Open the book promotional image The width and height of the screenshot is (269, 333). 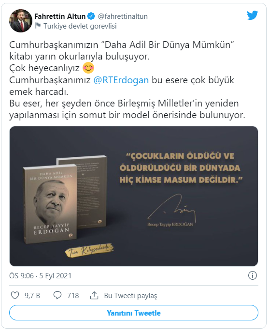point(134,196)
